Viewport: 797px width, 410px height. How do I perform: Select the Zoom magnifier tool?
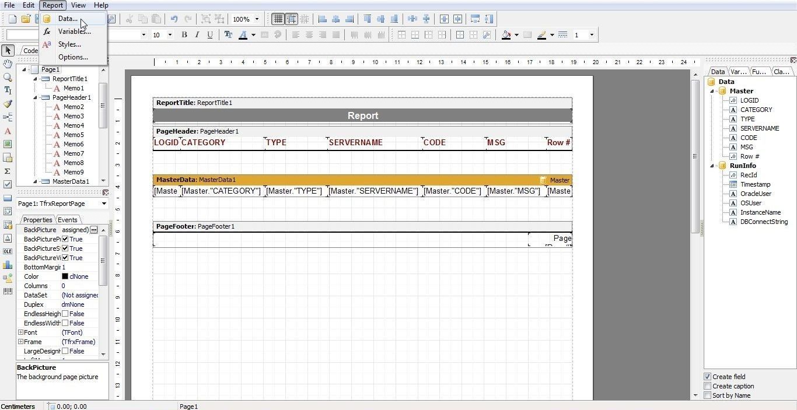pos(8,77)
